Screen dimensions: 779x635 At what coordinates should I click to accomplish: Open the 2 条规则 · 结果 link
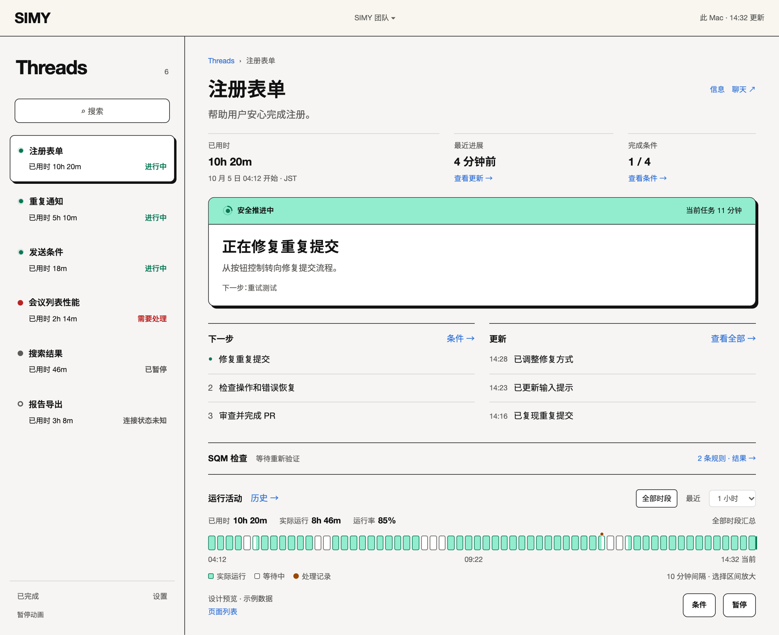pos(726,458)
